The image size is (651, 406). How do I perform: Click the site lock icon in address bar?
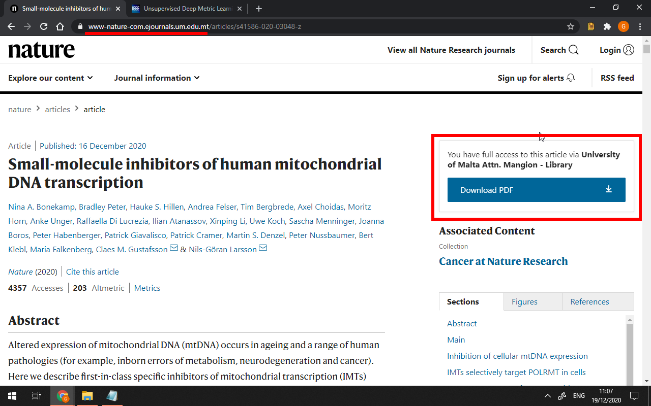coord(79,26)
